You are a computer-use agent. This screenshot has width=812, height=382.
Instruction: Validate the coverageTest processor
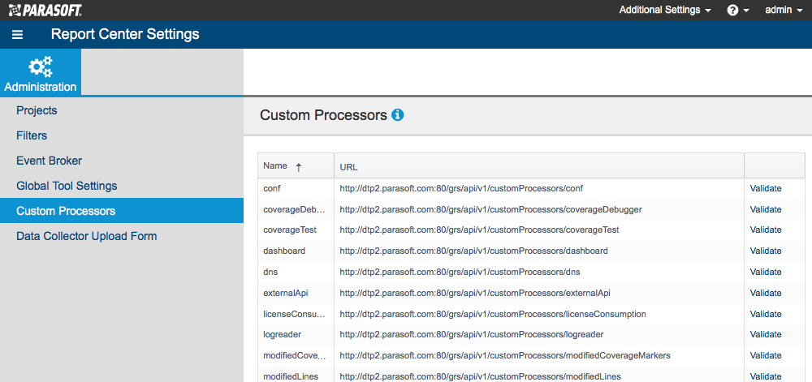766,230
